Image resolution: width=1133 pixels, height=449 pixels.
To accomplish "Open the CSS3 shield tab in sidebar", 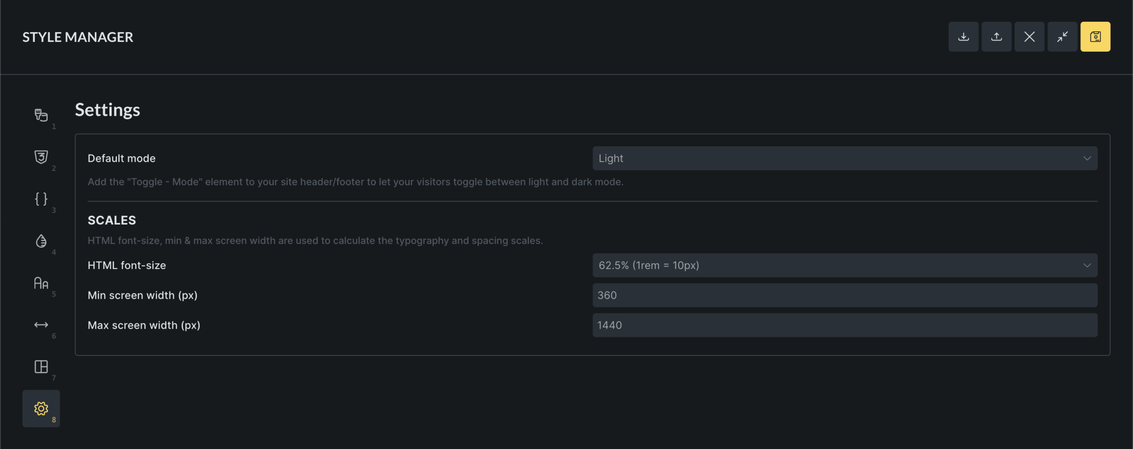I will (41, 157).
